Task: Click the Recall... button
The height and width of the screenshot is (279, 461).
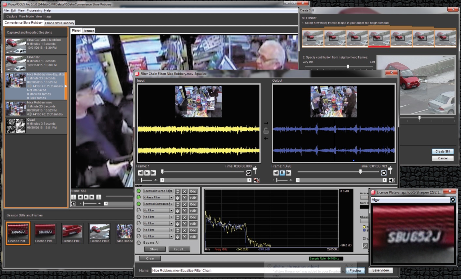Action: pyautogui.click(x=180, y=249)
